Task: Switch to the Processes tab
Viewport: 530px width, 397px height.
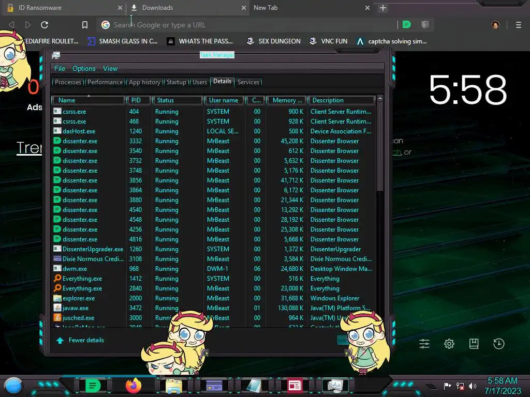Action: (68, 82)
